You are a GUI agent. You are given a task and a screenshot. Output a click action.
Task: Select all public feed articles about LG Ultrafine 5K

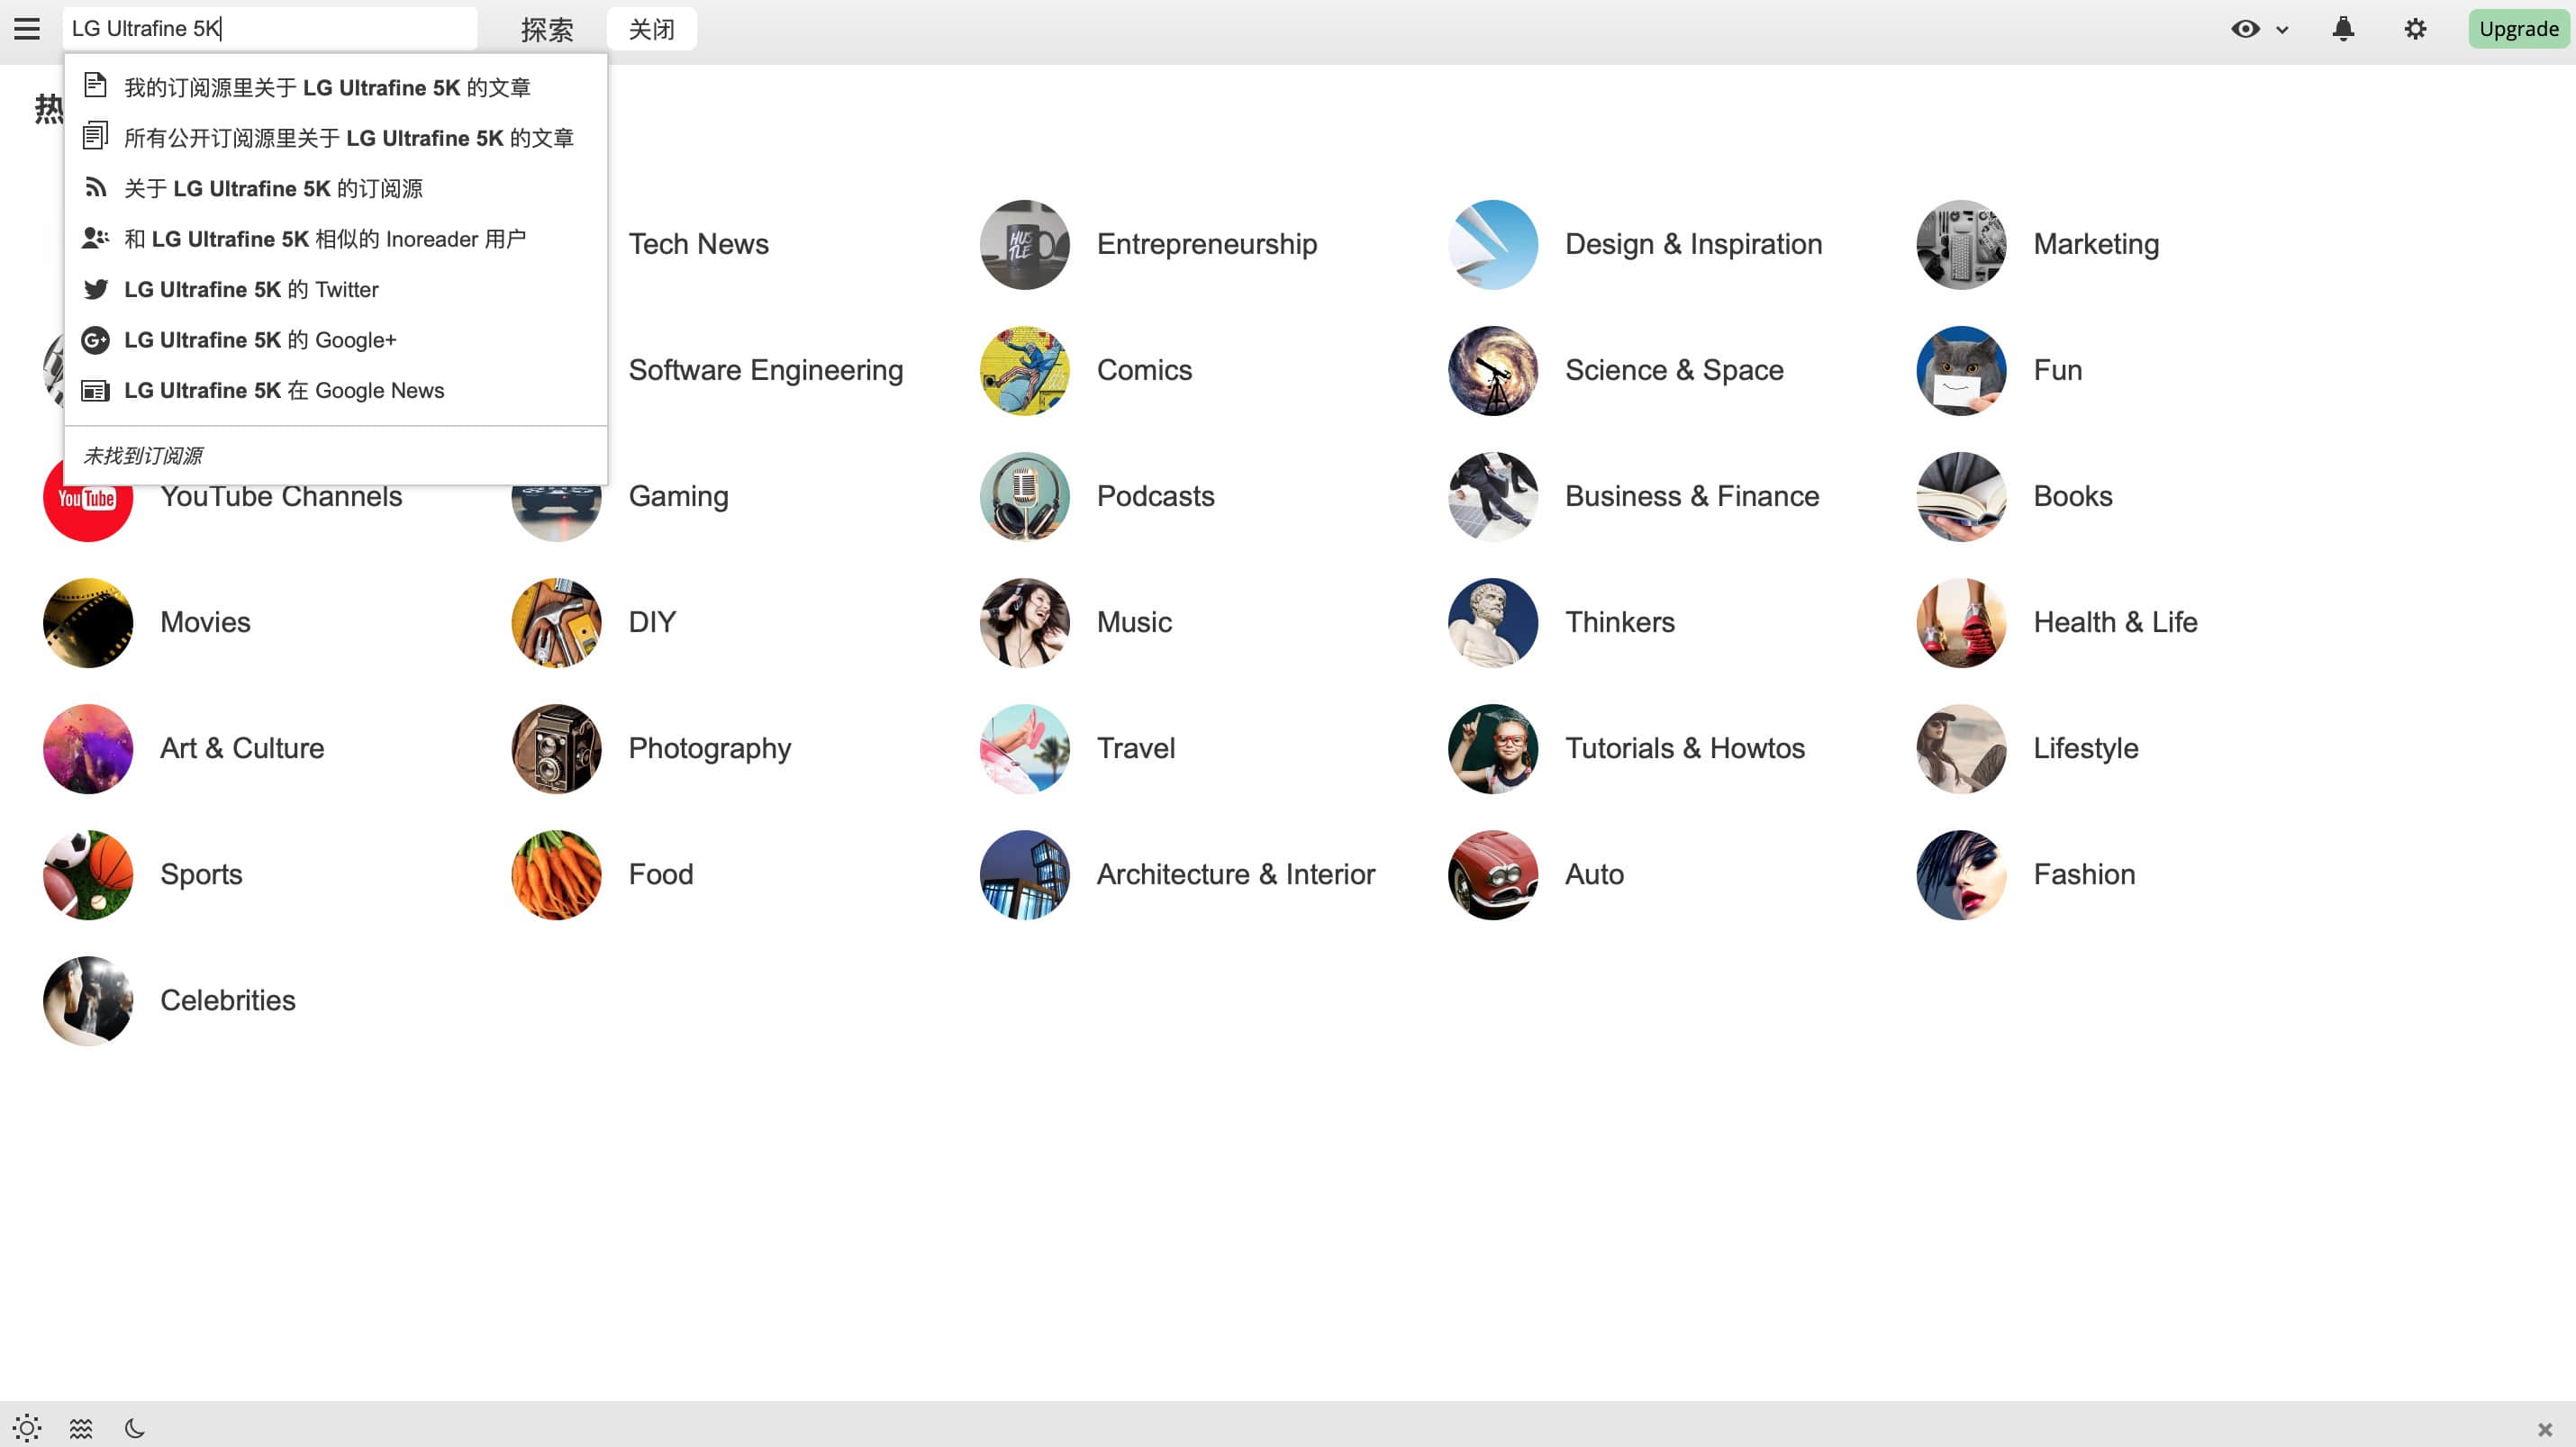[x=335, y=138]
